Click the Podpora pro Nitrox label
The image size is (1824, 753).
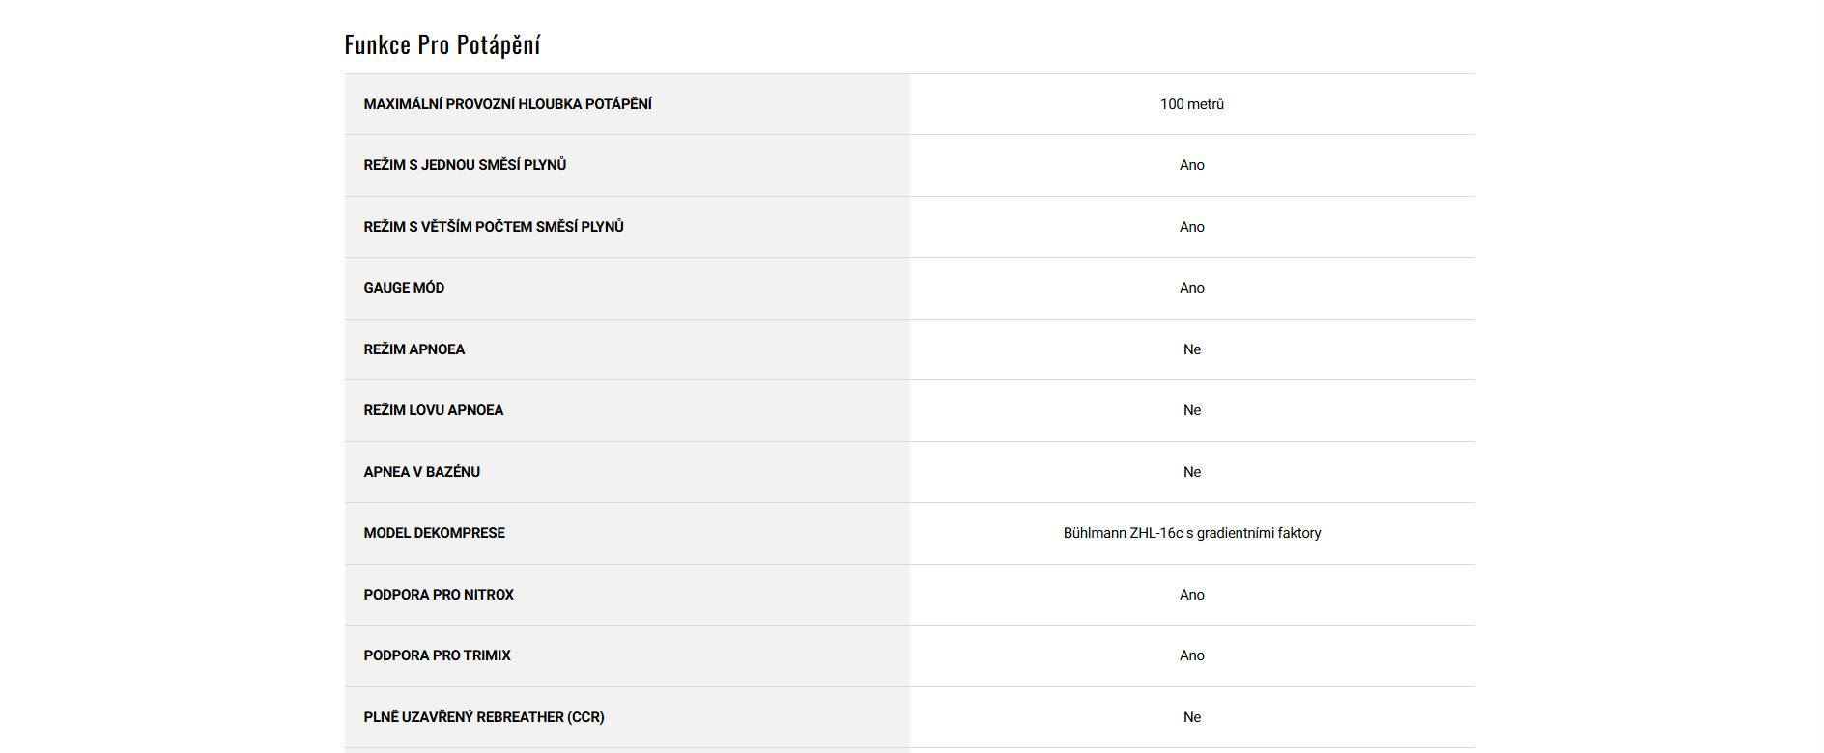pos(439,595)
